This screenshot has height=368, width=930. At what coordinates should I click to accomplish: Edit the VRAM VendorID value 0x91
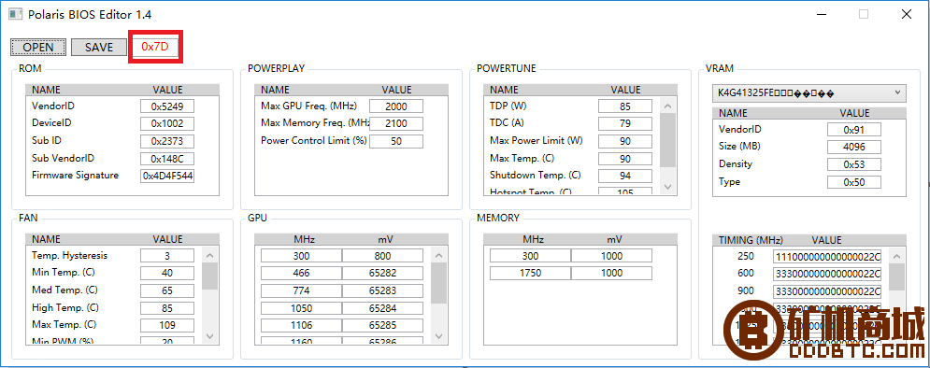pos(854,130)
